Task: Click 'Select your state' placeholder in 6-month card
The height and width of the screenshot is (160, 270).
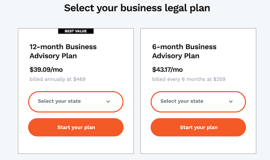Action: tap(182, 101)
